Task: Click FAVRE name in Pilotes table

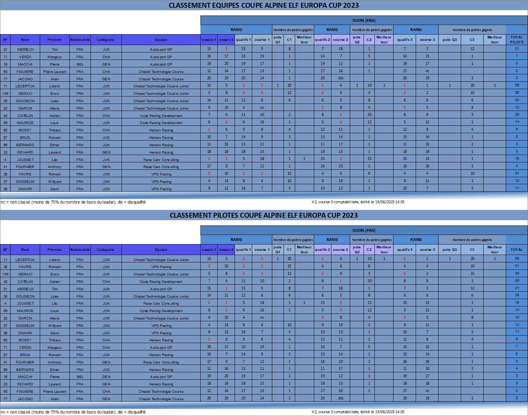Action: pyautogui.click(x=25, y=267)
